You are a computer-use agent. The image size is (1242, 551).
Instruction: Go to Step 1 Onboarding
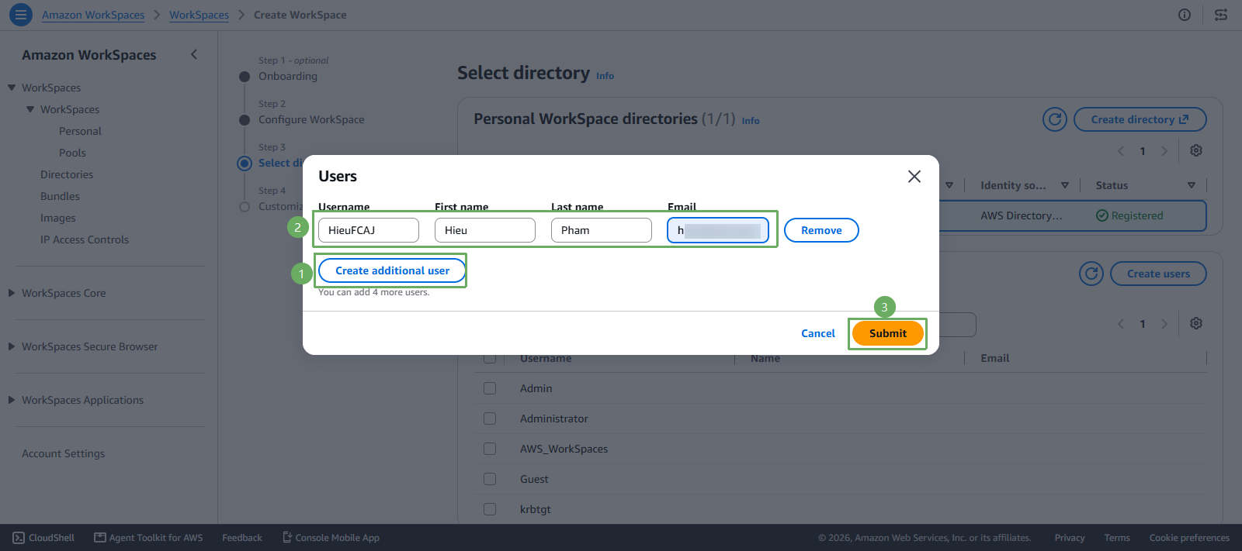(x=288, y=76)
